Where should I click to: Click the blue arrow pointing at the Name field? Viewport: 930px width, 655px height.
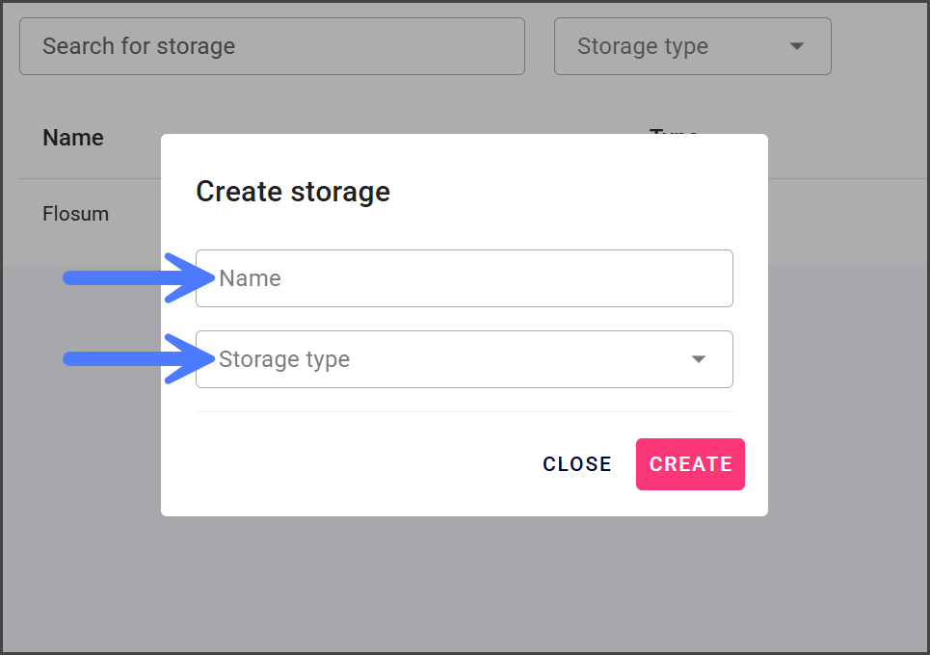(135, 277)
